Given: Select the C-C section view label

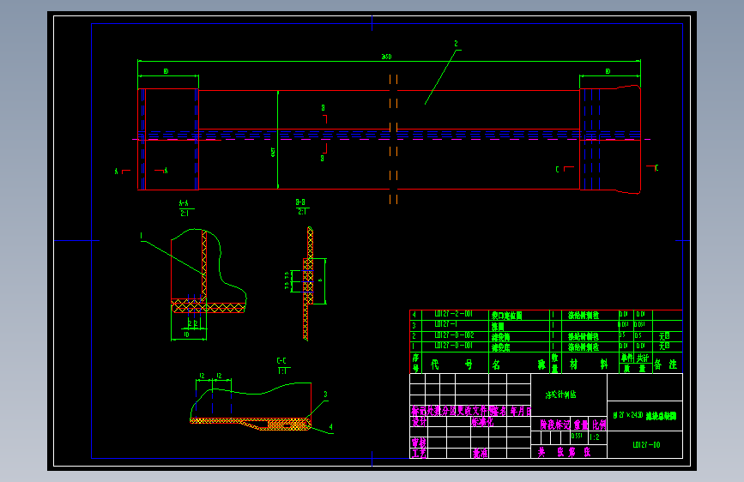Looking at the screenshot, I should coord(281,361).
